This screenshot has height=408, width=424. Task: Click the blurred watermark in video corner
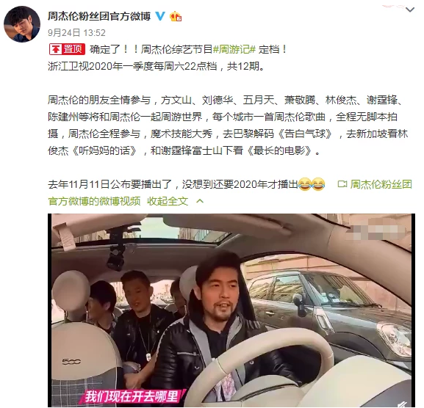378,230
